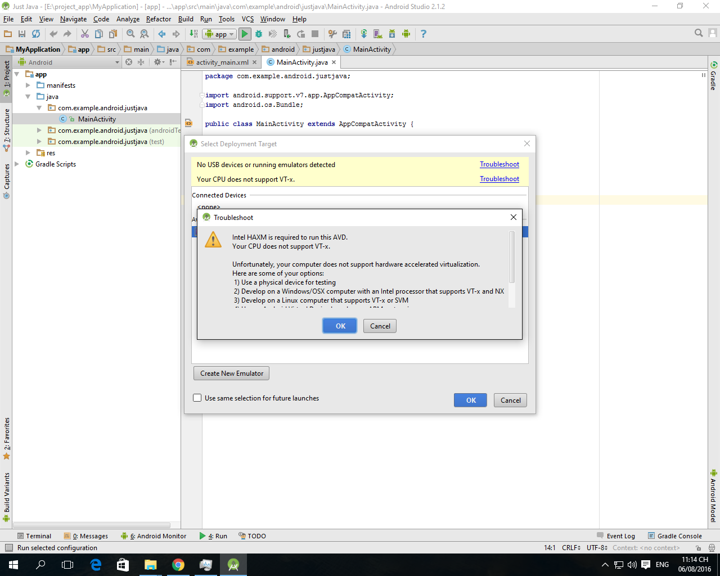Click OK in the Troubleshoot dialog
720x576 pixels.
340,326
